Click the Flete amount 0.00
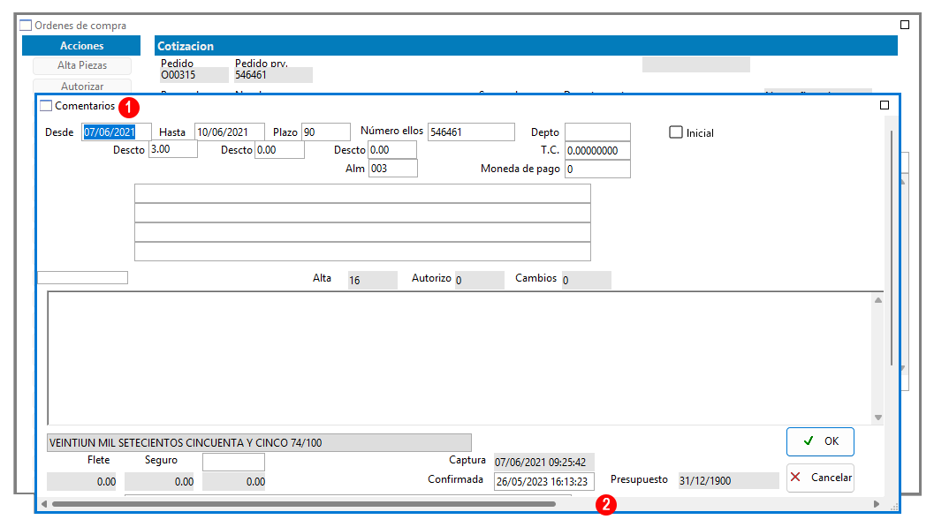Viewport: 934px width, 527px height. click(81, 482)
